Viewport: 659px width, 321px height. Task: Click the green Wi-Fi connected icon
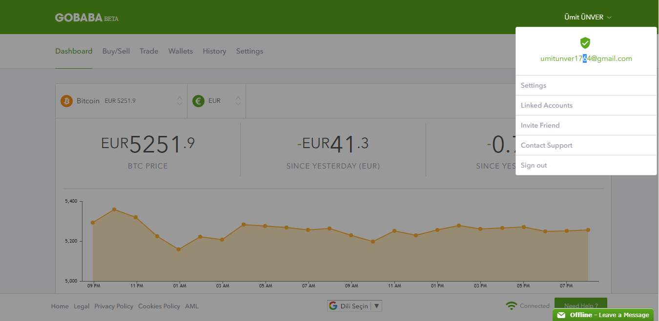[x=511, y=306]
